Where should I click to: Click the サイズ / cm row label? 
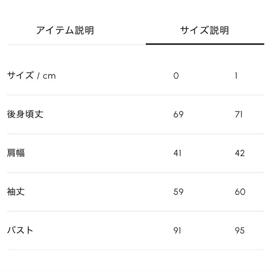pos(31,76)
